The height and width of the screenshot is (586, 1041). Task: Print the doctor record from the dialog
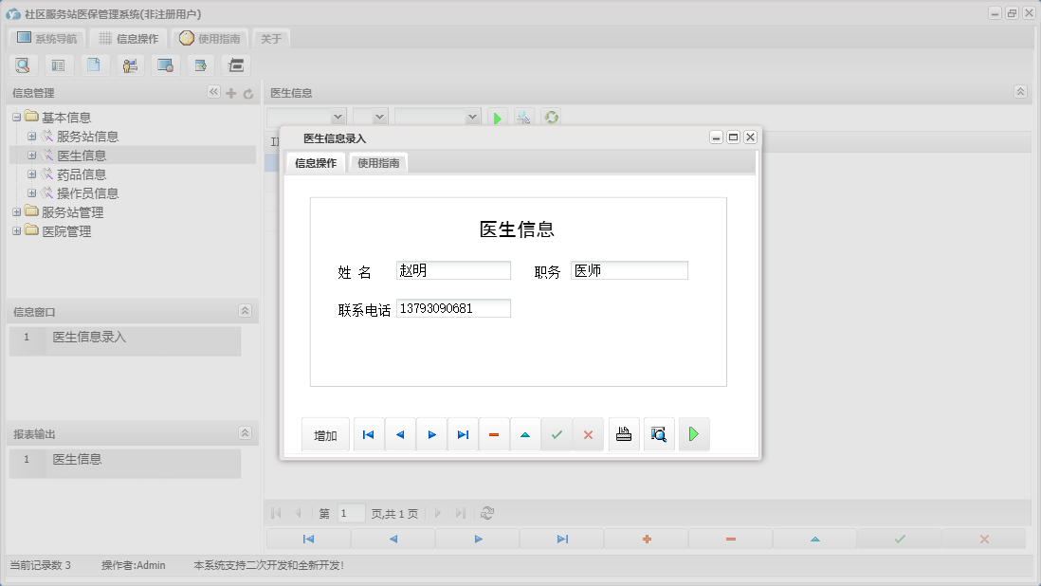point(623,433)
